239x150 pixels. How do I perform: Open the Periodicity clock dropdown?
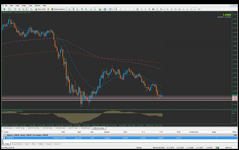pyautogui.click(x=105, y=9)
